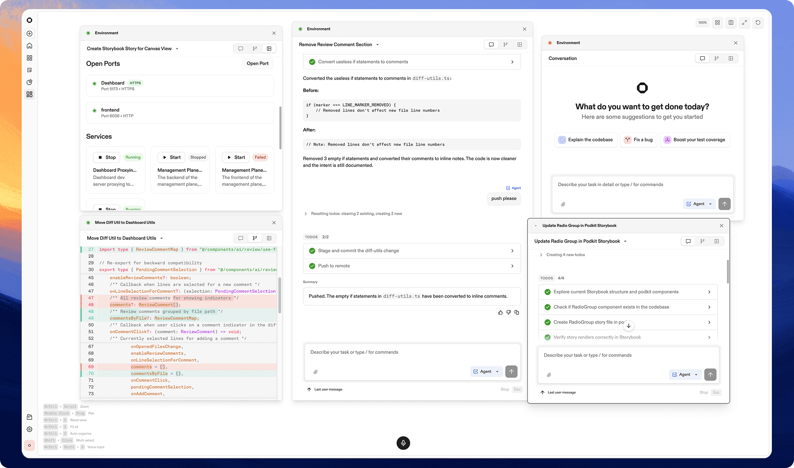This screenshot has height=468, width=794.
Task: Attach a file via the paperclip in Conversation panel
Action: pos(563,204)
